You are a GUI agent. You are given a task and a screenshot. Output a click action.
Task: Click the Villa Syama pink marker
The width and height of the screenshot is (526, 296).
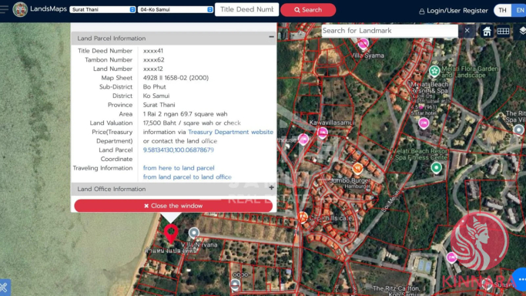point(363,44)
